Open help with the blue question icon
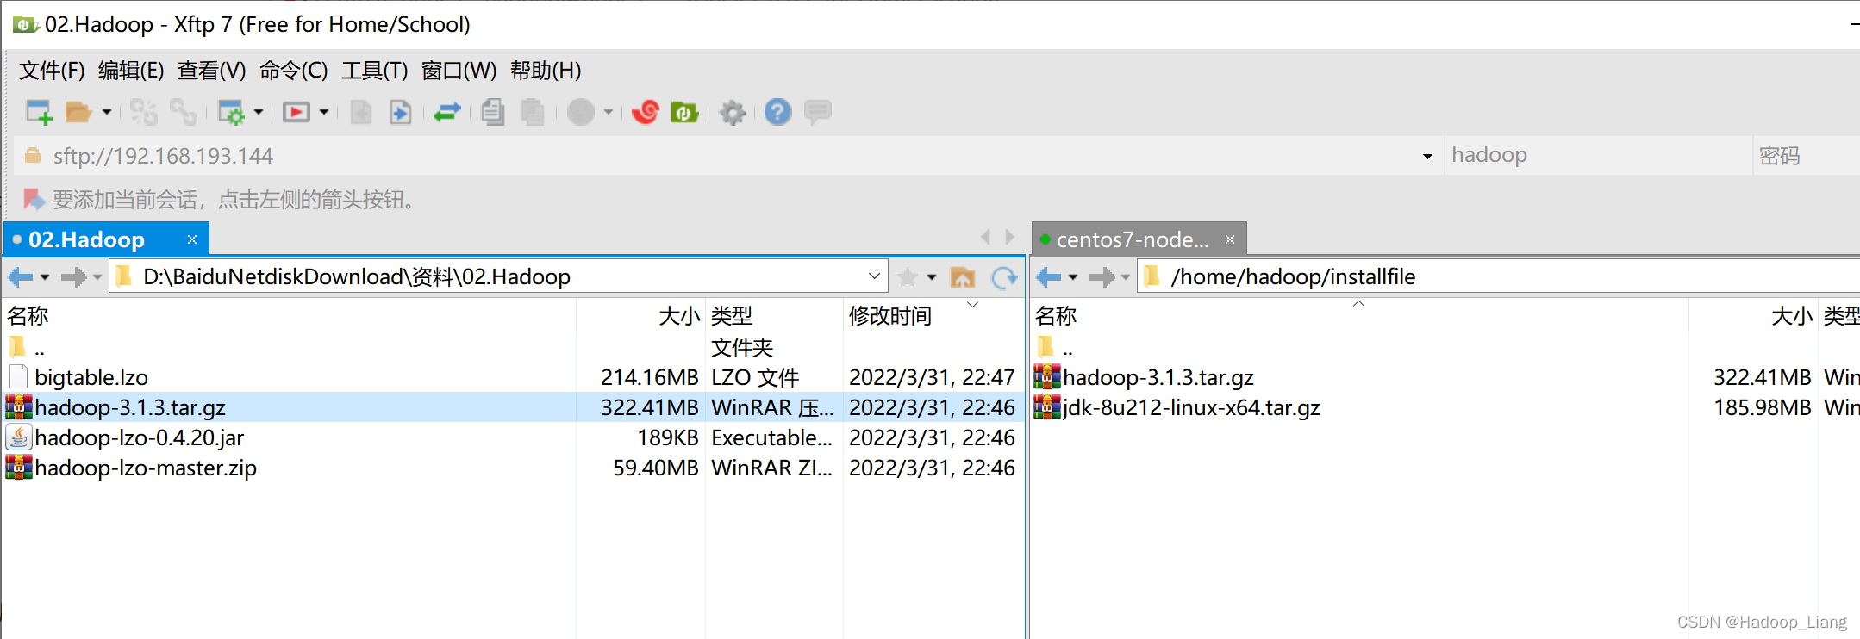This screenshot has height=639, width=1860. click(777, 112)
